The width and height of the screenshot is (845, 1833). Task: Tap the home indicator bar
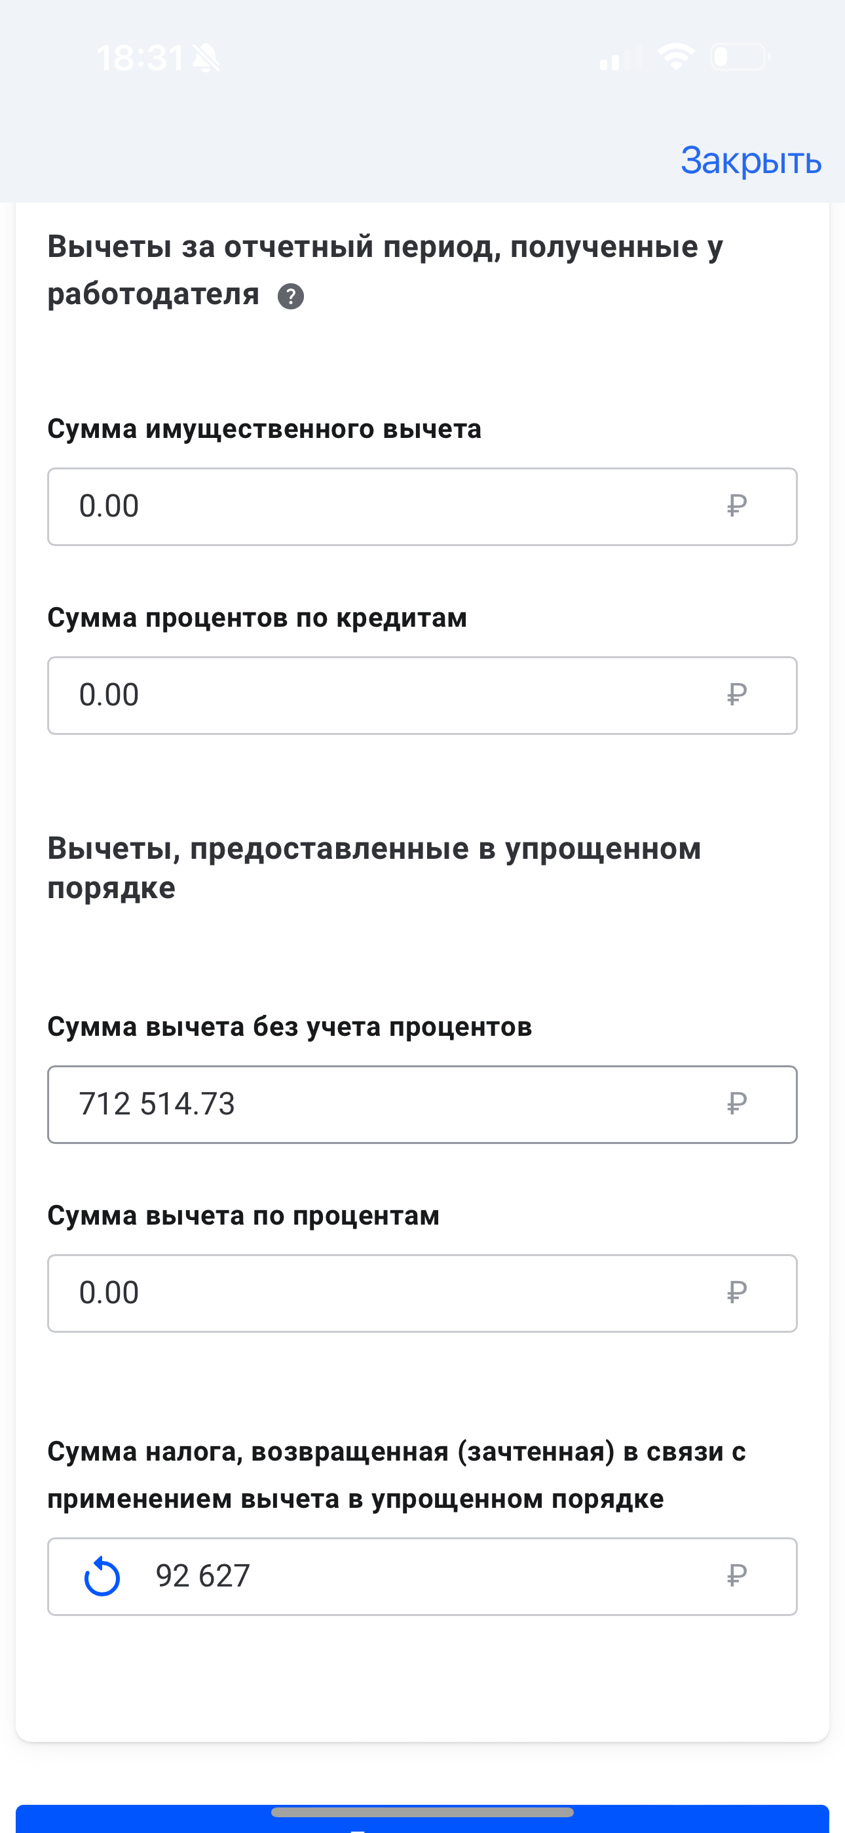coord(423,1811)
